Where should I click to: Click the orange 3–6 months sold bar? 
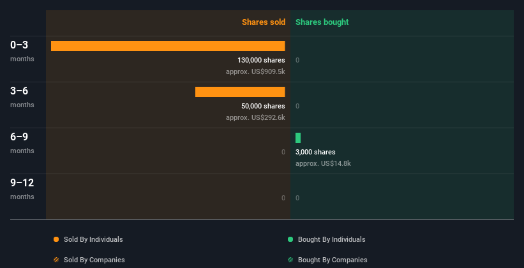[x=240, y=92]
